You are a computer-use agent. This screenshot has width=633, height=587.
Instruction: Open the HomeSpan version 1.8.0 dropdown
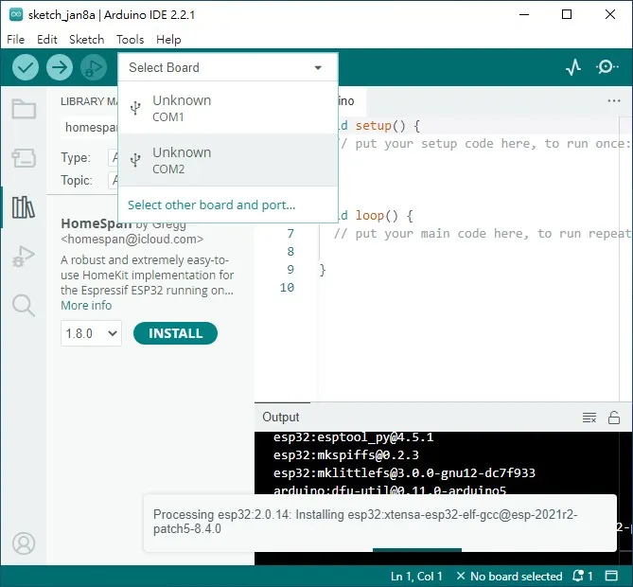(x=91, y=333)
